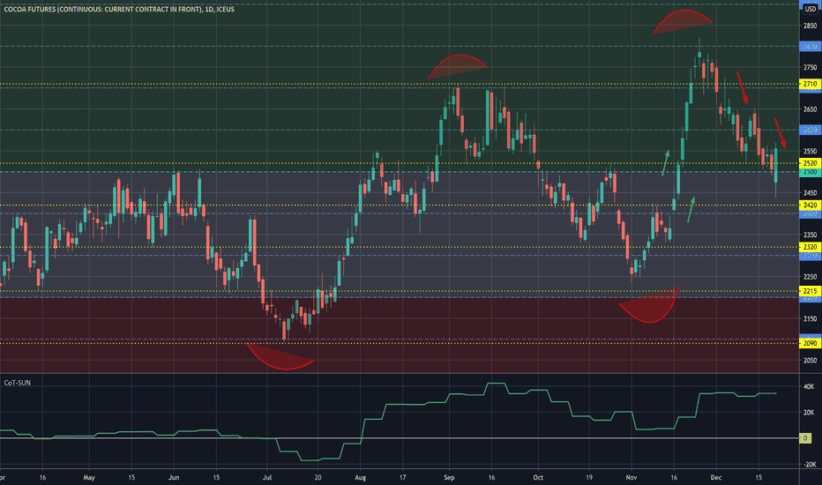822x485 pixels.
Task: Click the 2550 price axis value
Action: coord(810,152)
